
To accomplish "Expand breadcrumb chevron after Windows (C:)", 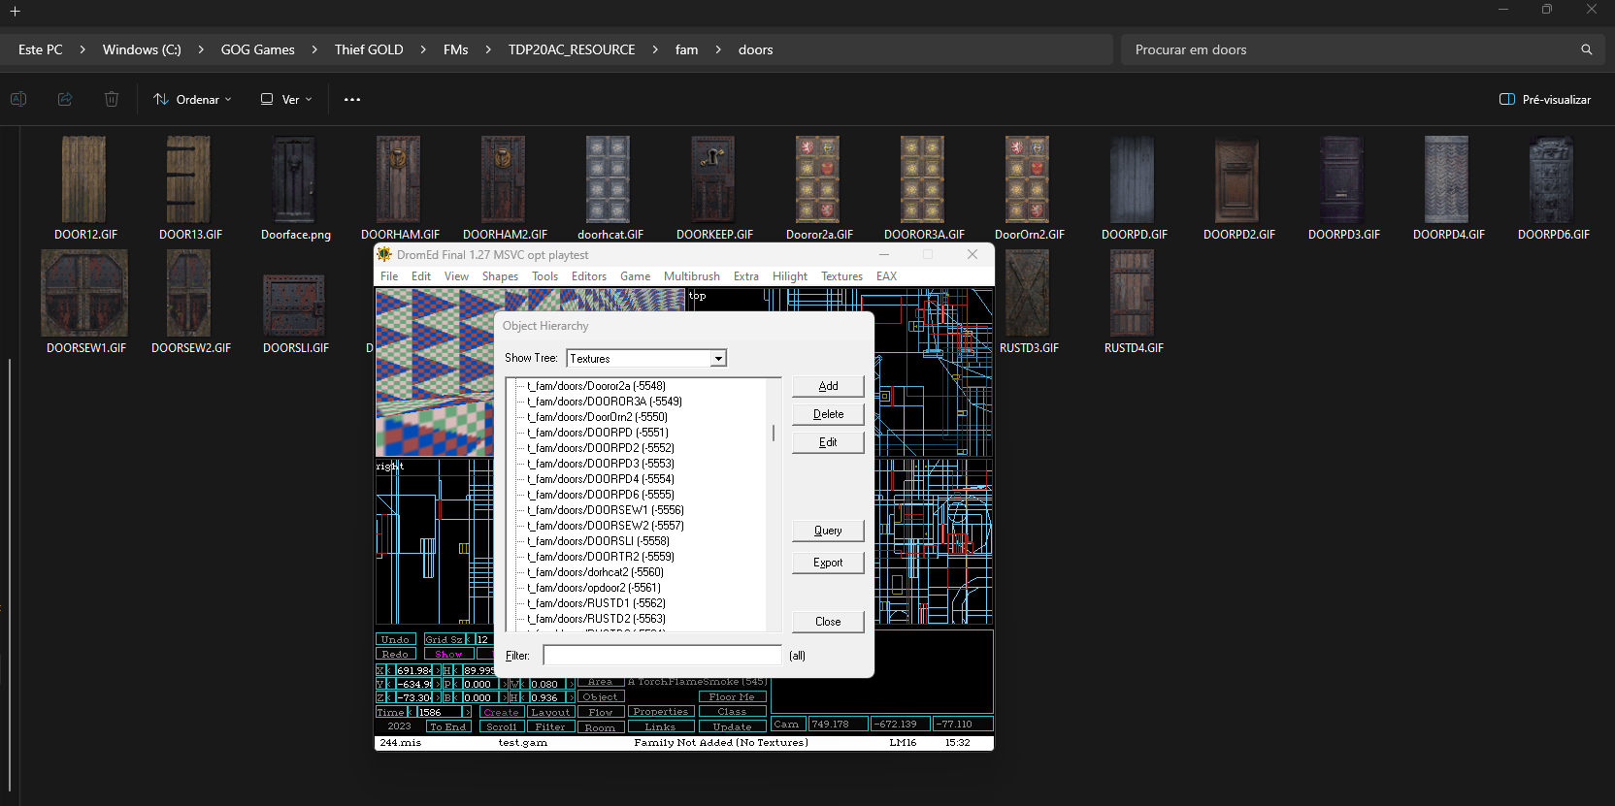I will tap(201, 49).
